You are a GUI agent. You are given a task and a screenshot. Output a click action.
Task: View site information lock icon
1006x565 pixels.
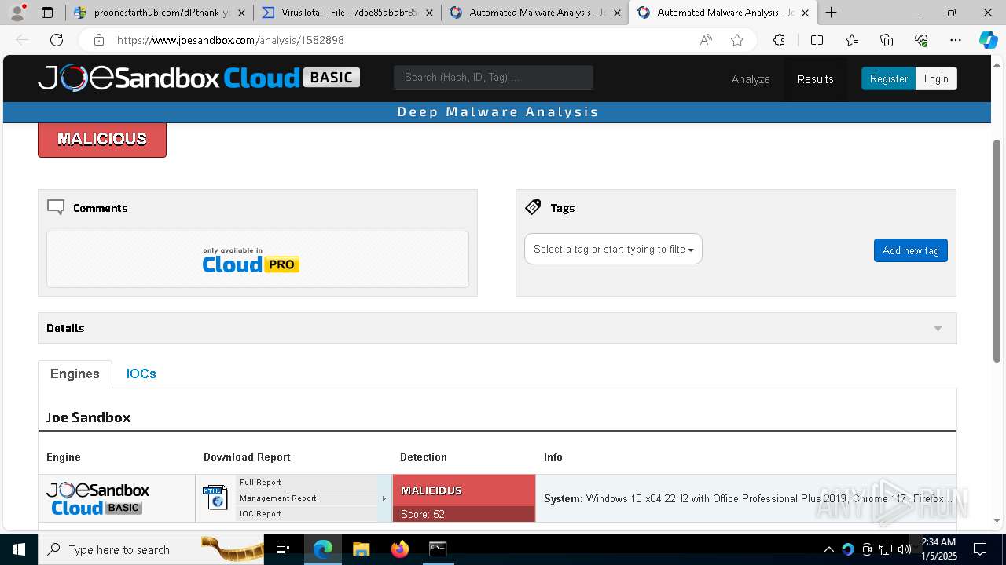coord(98,40)
